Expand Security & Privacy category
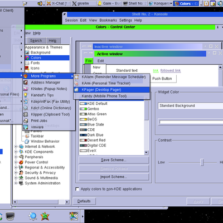Screen dimensions: 223x223 (16, 173)
